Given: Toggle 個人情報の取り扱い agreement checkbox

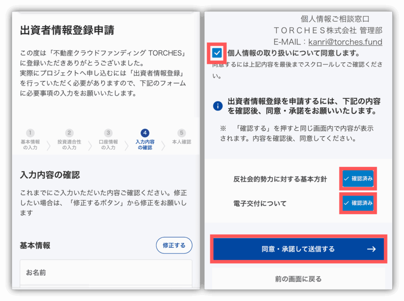Looking at the screenshot, I should click(x=217, y=53).
